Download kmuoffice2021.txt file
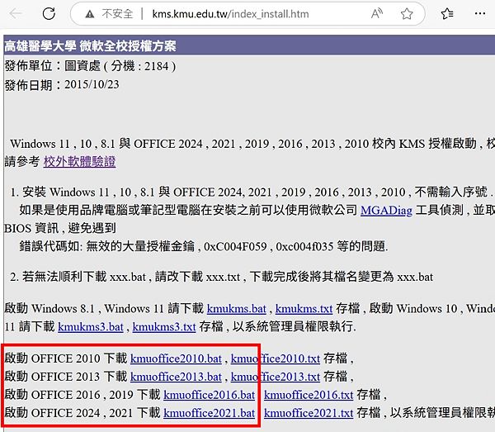The image size is (495, 432). pos(309,413)
